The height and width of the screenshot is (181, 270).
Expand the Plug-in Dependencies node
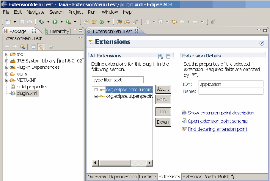(x=7, y=67)
